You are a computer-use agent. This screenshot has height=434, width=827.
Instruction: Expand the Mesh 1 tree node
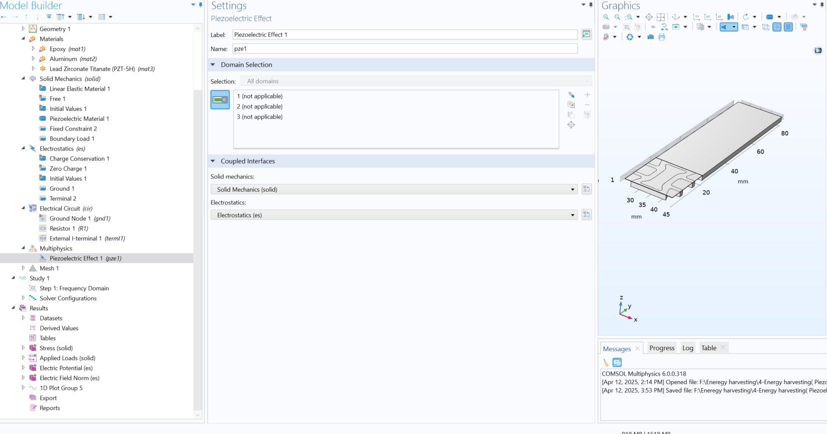tap(23, 268)
